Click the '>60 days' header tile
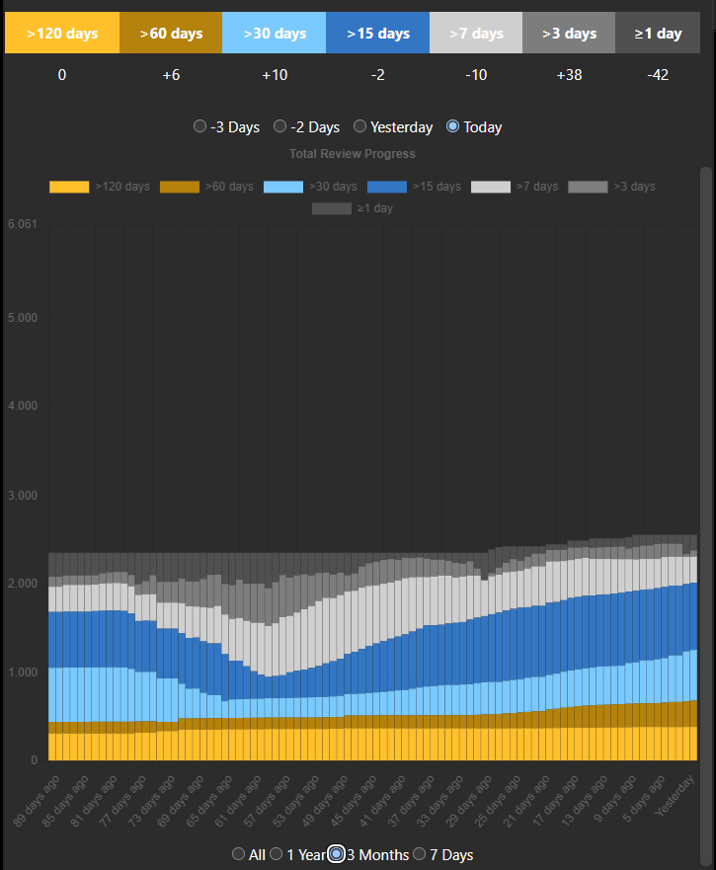Screen dimensions: 716x870 (171, 34)
